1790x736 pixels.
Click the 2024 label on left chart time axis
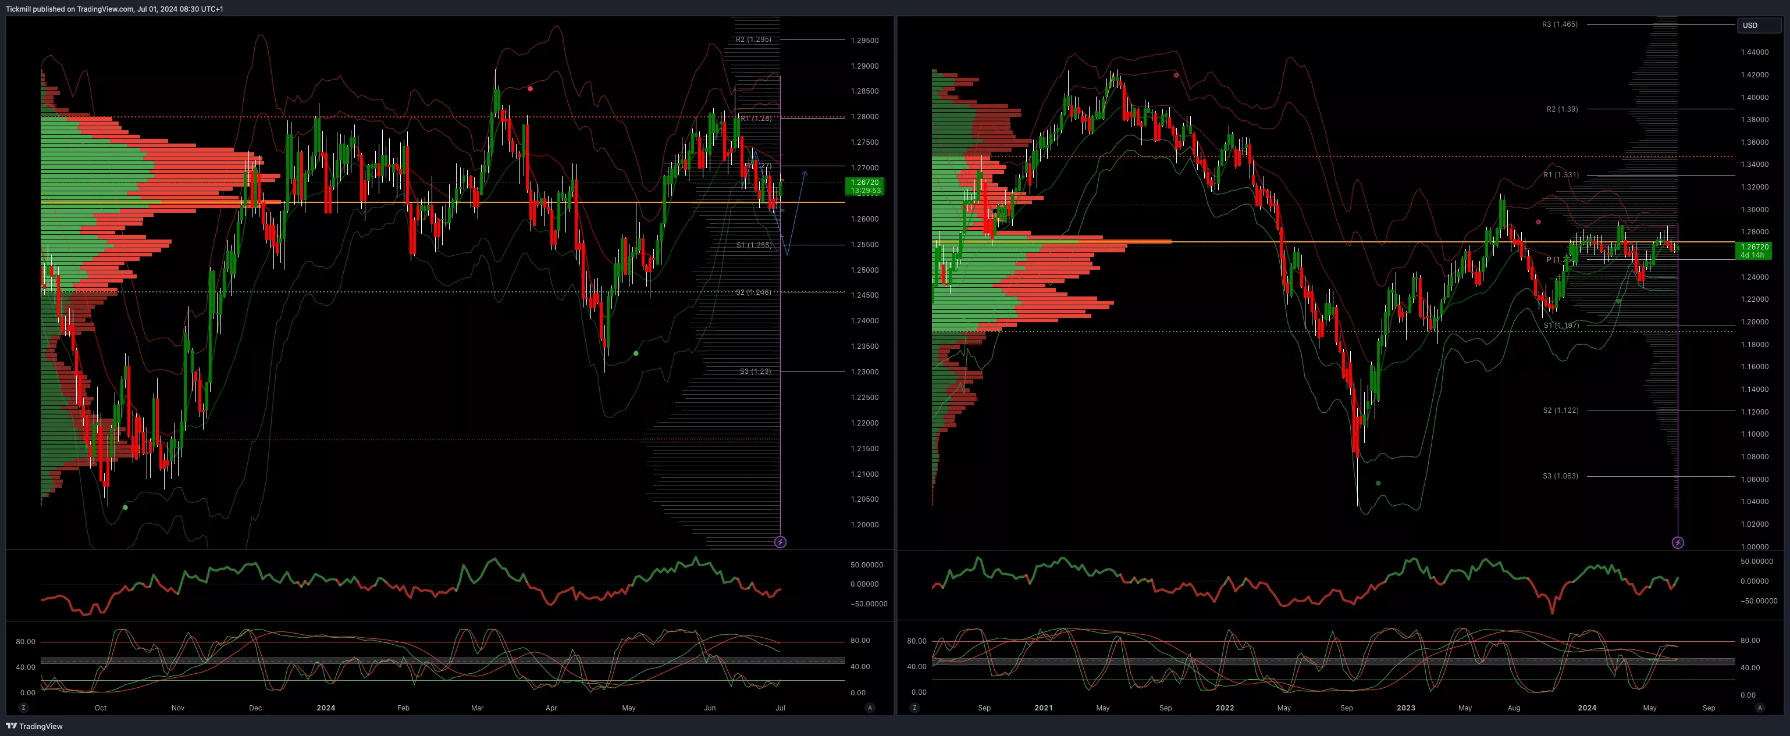click(325, 708)
